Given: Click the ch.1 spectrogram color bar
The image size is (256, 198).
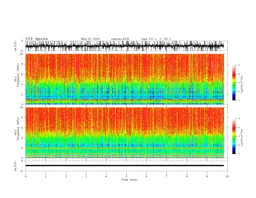Looking at the screenshot, I should [x=234, y=83].
